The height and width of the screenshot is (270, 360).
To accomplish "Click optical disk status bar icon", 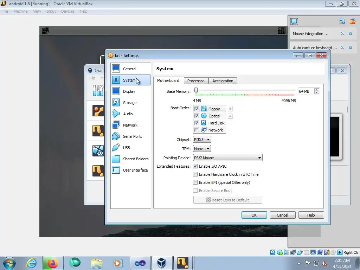I will [279, 252].
